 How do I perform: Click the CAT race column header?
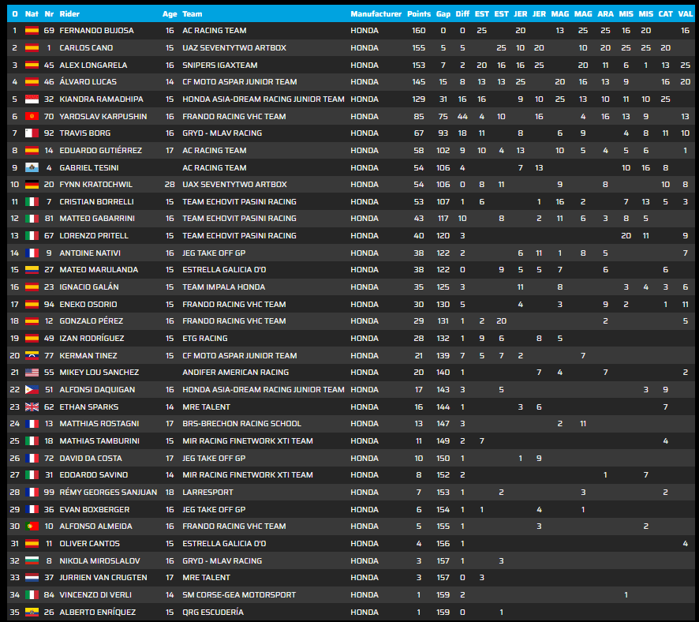pyautogui.click(x=666, y=14)
